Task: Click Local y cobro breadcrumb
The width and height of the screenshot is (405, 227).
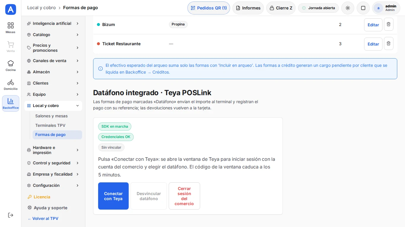Action: pos(42,8)
